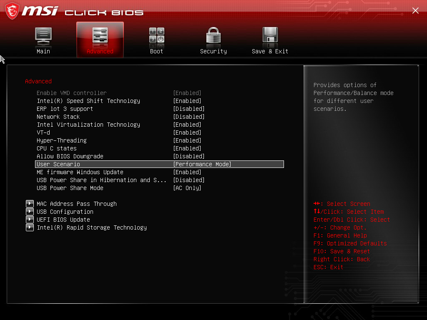427x320 pixels.
Task: Select the User Scenario label
Action: pyautogui.click(x=58, y=164)
